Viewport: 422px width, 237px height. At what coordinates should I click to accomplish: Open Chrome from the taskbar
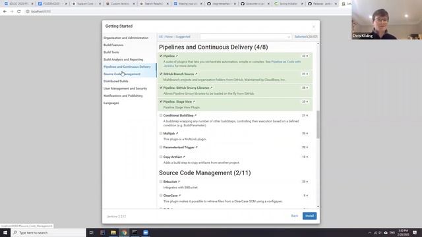click(x=124, y=232)
